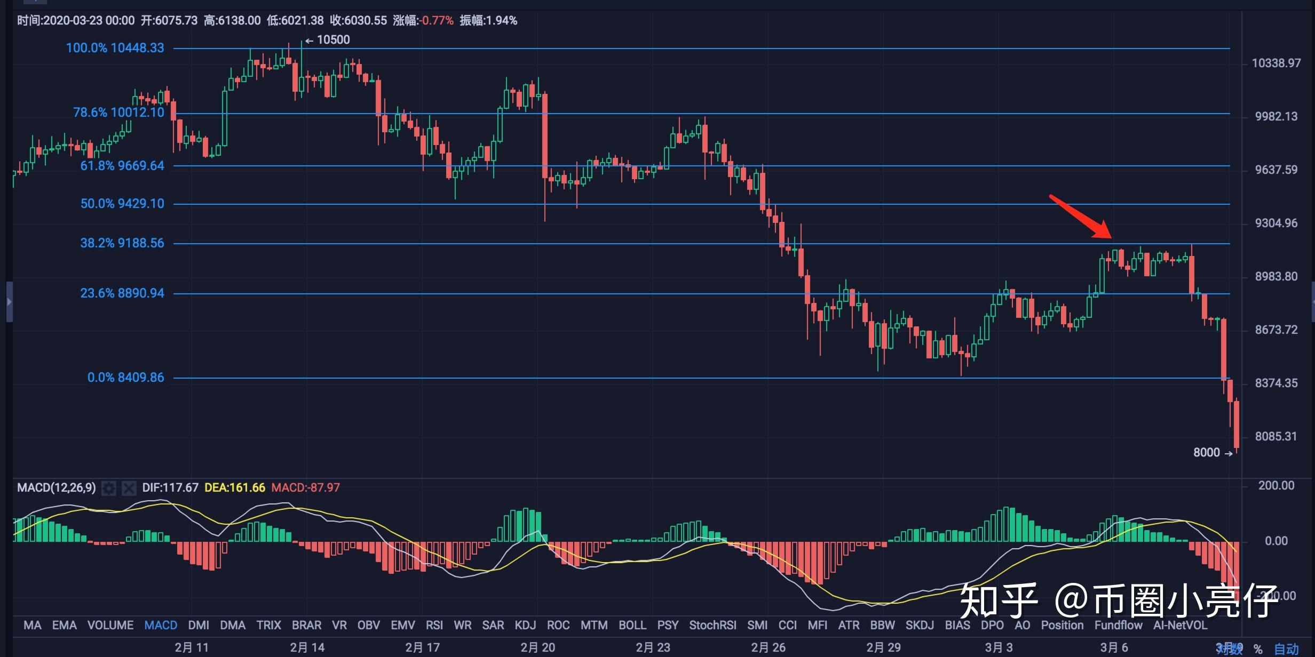Viewport: 1315px width, 657px height.
Task: Click the 10338.97 price axis value
Action: 1276,63
